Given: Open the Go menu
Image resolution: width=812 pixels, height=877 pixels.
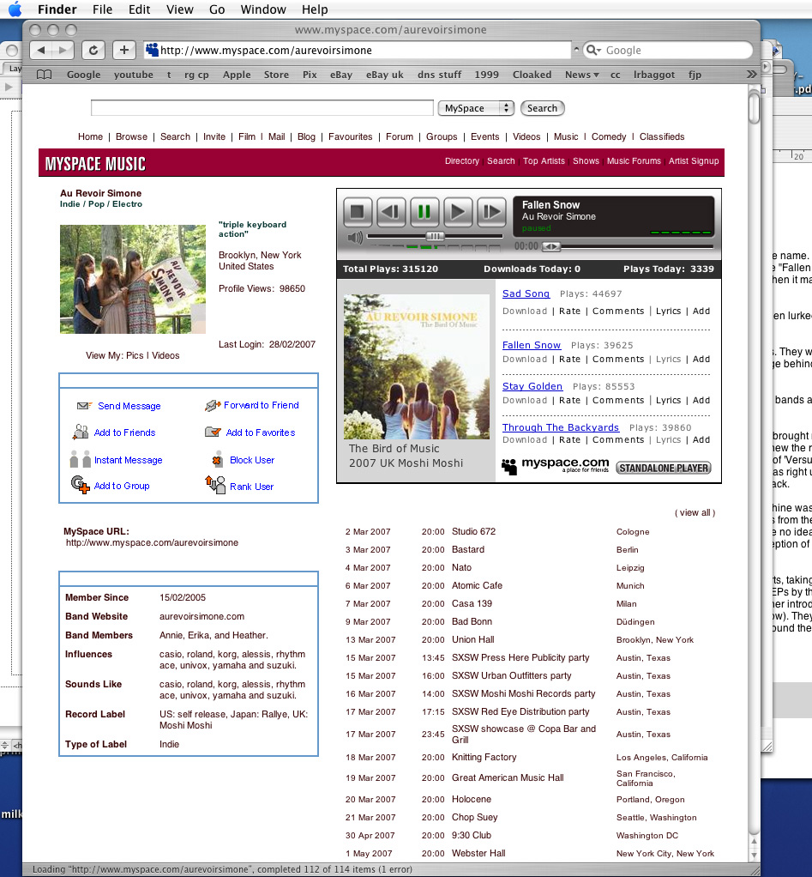Looking at the screenshot, I should [x=217, y=9].
